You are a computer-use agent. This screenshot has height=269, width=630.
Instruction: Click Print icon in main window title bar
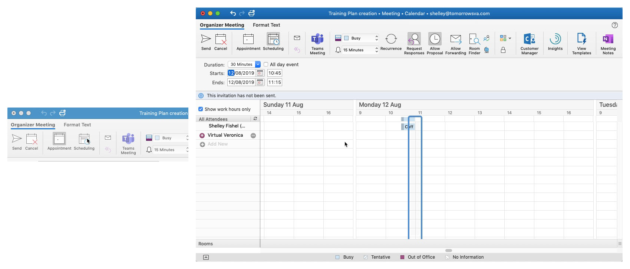point(251,13)
